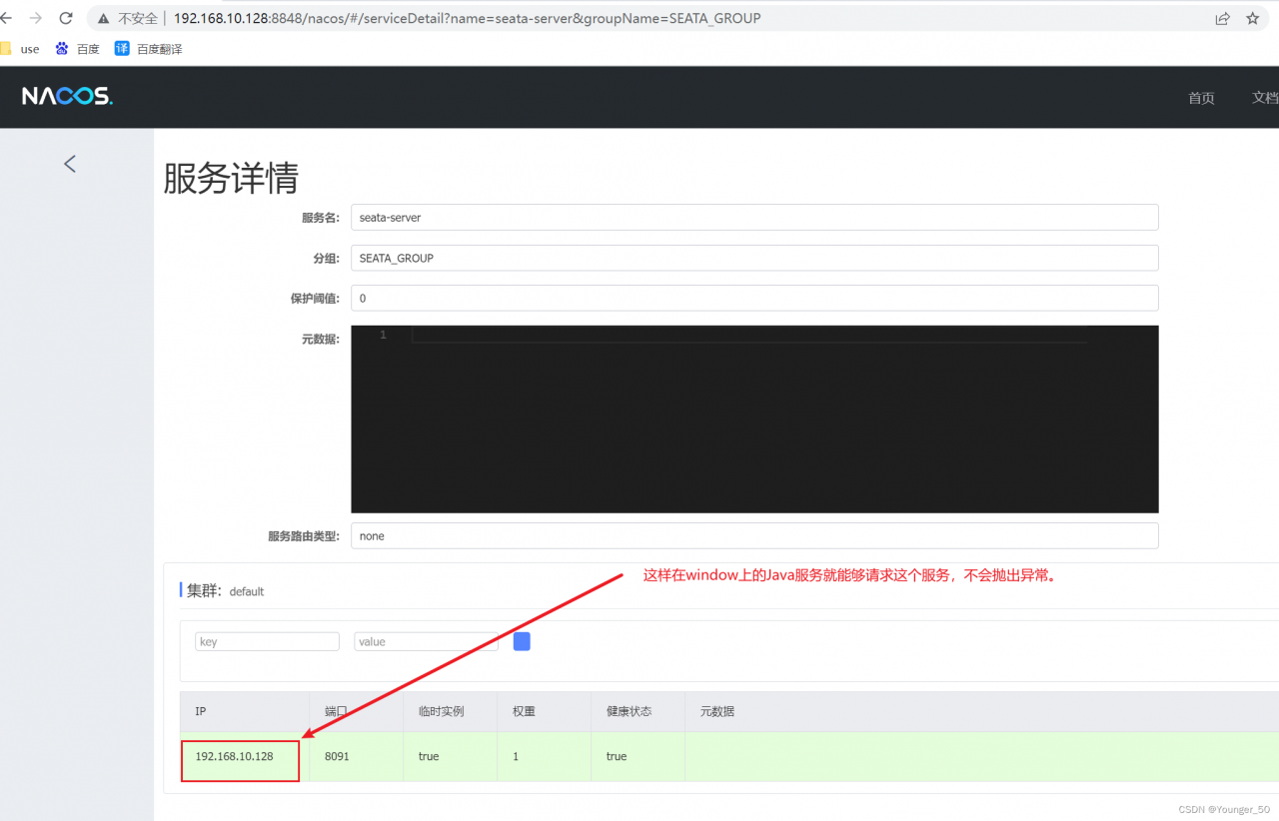Return to service list via back chevron
This screenshot has width=1279, height=821.
pos(70,164)
